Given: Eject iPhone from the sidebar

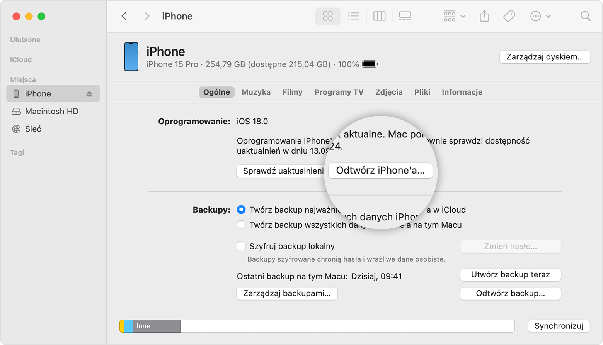Looking at the screenshot, I should tap(89, 94).
